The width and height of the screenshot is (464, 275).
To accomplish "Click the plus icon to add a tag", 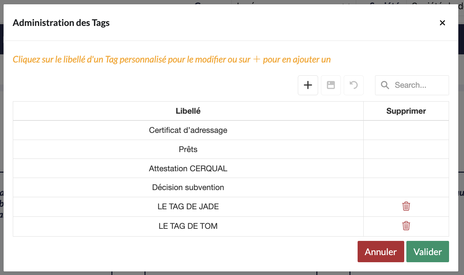I will 308,85.
